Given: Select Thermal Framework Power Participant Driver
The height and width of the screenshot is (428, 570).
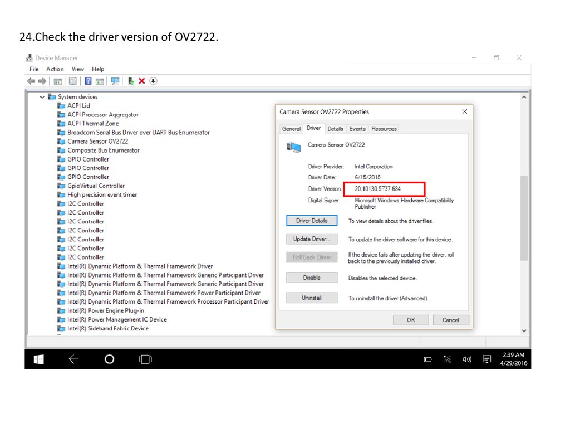Looking at the screenshot, I should pos(164,293).
